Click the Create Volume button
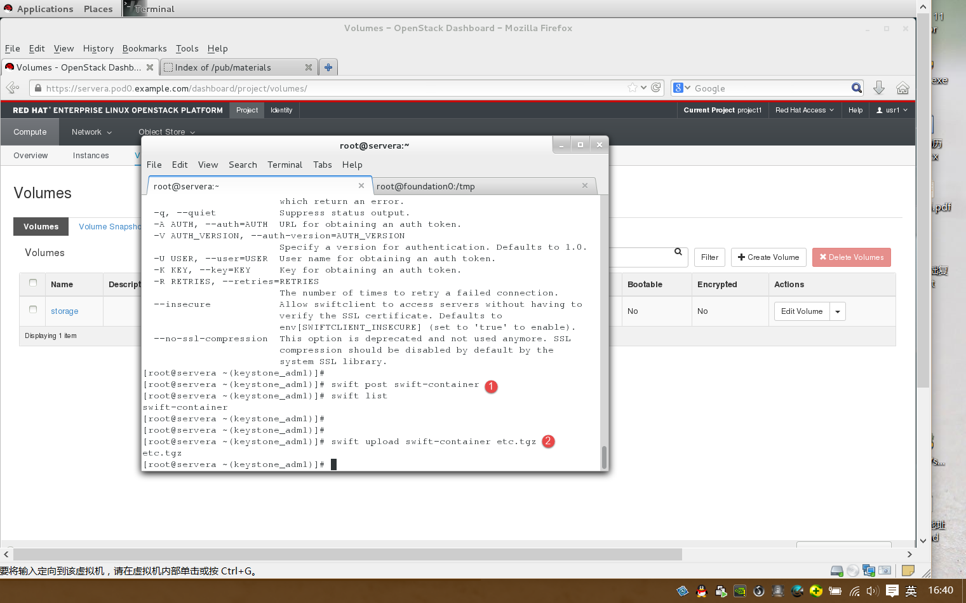This screenshot has height=603, width=966. [x=768, y=257]
